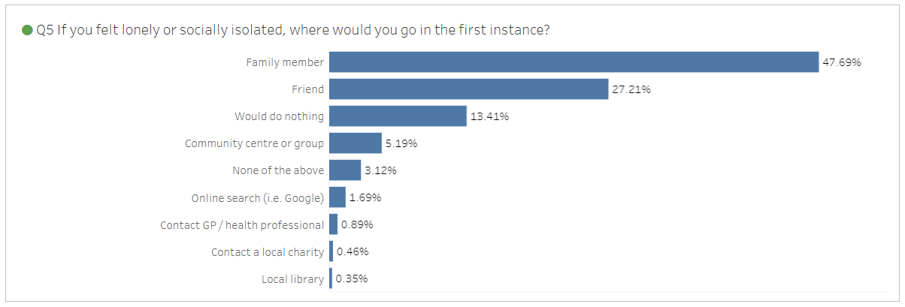Click the 13.41% value label
Viewport: 905px width, 307px height.
click(489, 116)
